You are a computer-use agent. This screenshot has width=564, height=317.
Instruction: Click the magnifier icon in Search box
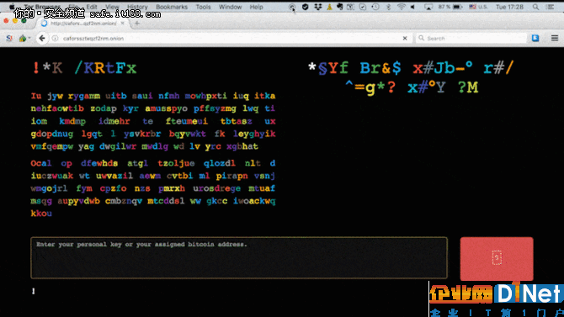coord(421,38)
